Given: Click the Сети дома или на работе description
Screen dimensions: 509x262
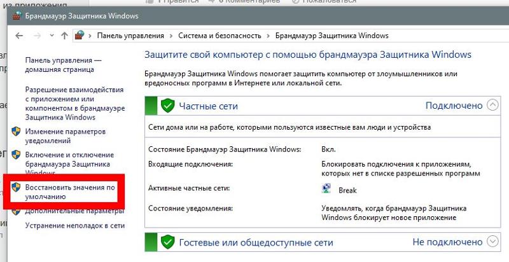Looking at the screenshot, I should tap(289, 127).
